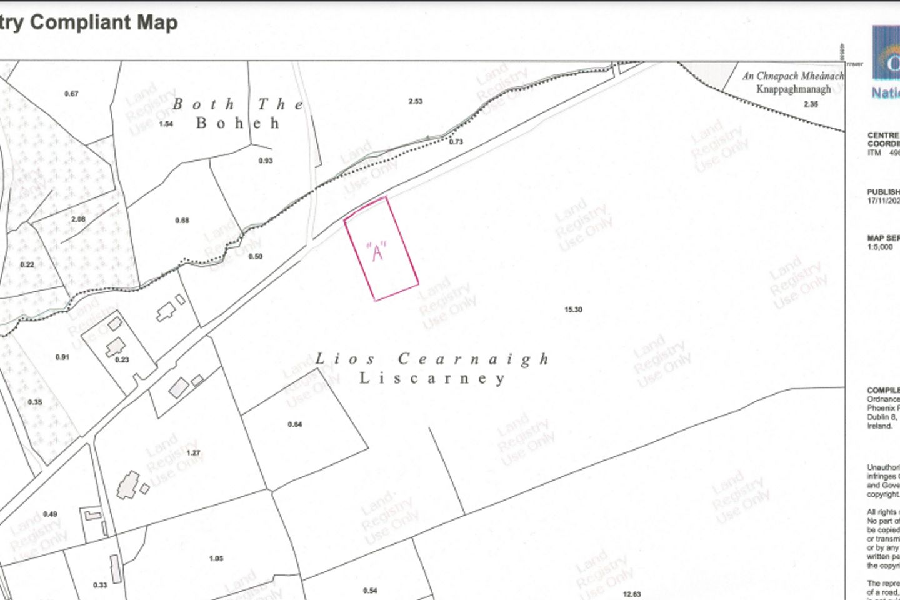The image size is (900, 600).
Task: Click the 1:5,000 map scale text
Action: (x=880, y=247)
